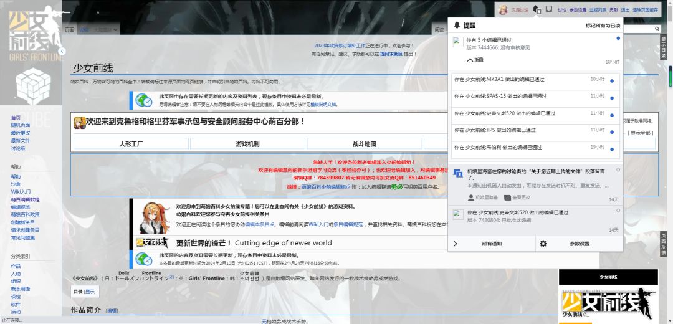The image size is (673, 324).
Task: Click the search magnifier icon
Action: pos(657,29)
